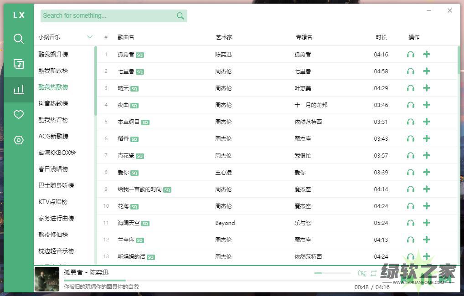The width and height of the screenshot is (464, 296).
Task: Expand the 小蜗音乐 source dropdown
Action: click(89, 37)
